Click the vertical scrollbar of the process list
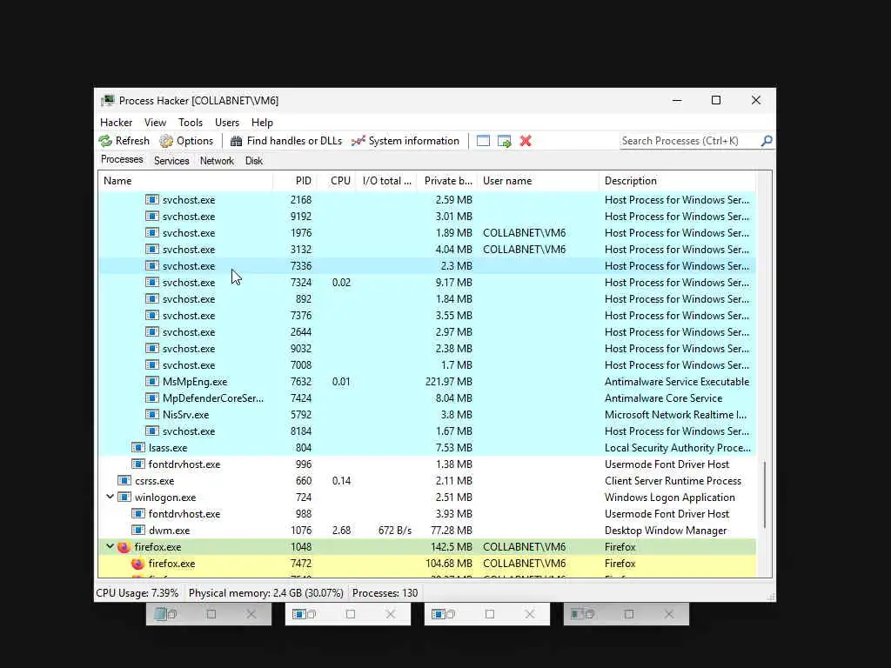The height and width of the screenshot is (668, 891). pos(765,494)
